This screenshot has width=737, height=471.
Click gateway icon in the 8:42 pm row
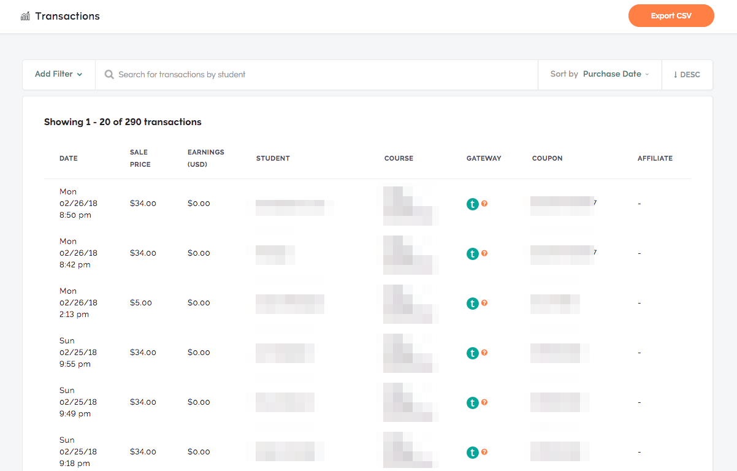tap(472, 254)
